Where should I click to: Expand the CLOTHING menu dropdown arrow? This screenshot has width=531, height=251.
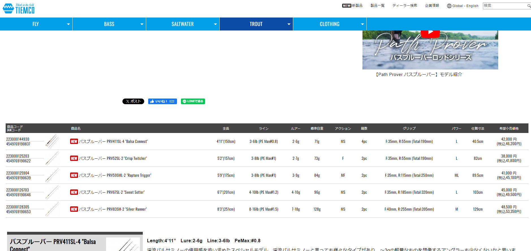coord(362,24)
